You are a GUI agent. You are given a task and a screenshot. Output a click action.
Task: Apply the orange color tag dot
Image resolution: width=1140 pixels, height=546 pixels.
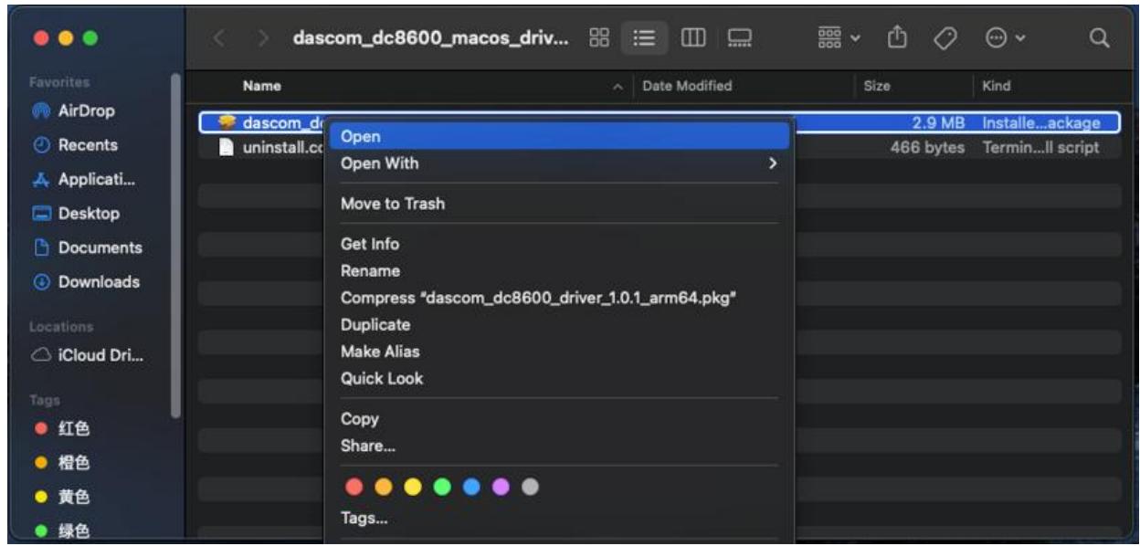click(x=383, y=488)
